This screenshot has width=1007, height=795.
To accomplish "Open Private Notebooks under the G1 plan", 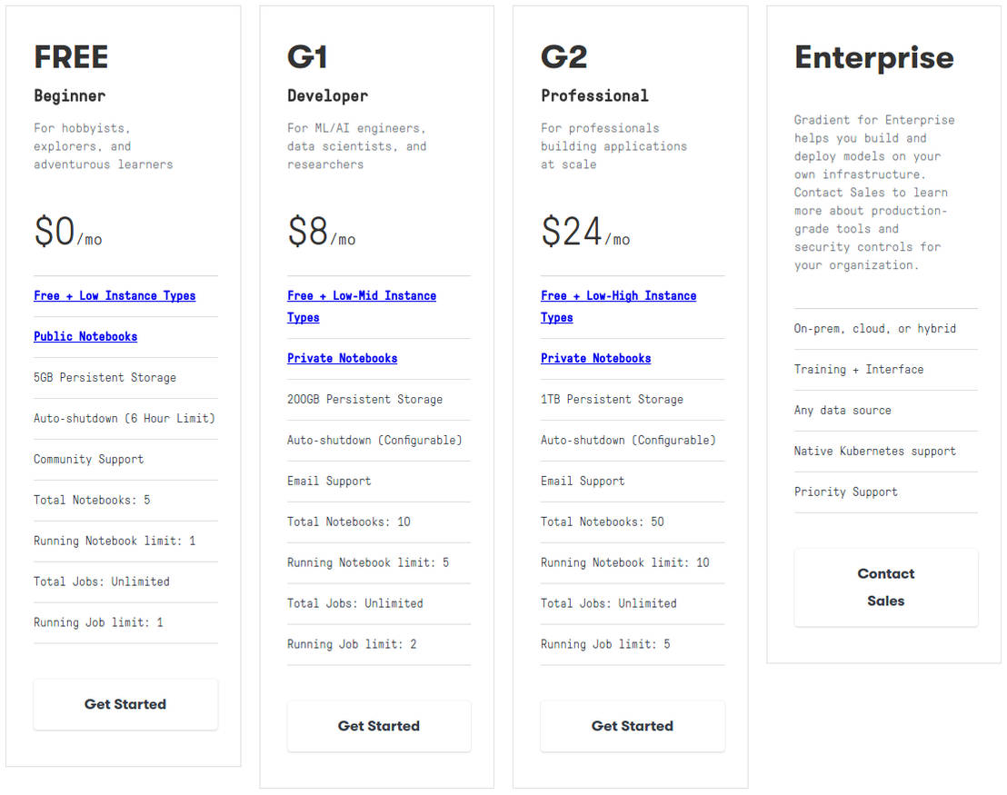I will coord(342,358).
